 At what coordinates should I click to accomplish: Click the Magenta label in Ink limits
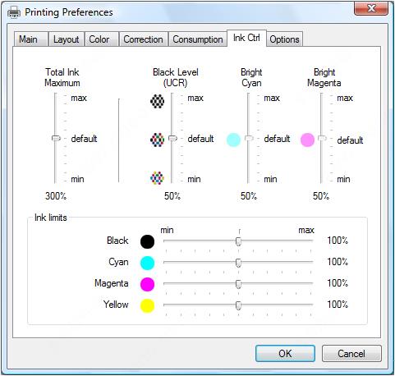point(112,283)
